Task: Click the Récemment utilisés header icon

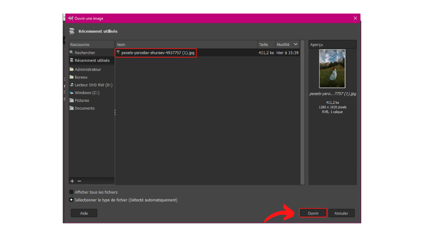Action: [x=72, y=31]
